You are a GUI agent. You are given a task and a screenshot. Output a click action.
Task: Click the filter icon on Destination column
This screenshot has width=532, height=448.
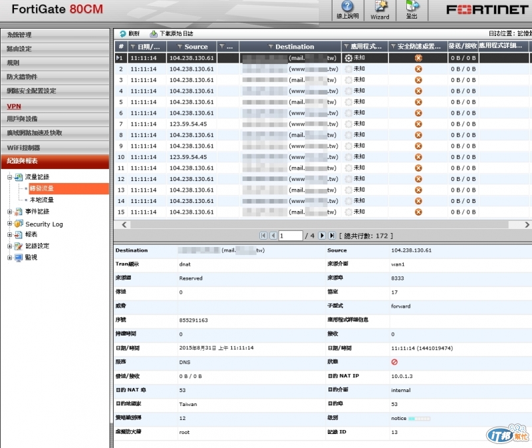pyautogui.click(x=271, y=47)
